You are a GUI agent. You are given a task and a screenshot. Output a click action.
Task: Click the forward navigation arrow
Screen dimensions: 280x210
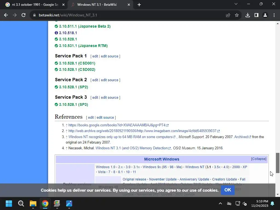pyautogui.click(x=15, y=15)
